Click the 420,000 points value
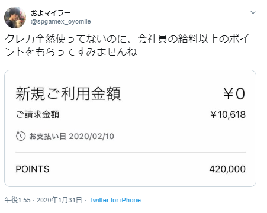The width and height of the screenshot is (267, 213). (x=227, y=169)
